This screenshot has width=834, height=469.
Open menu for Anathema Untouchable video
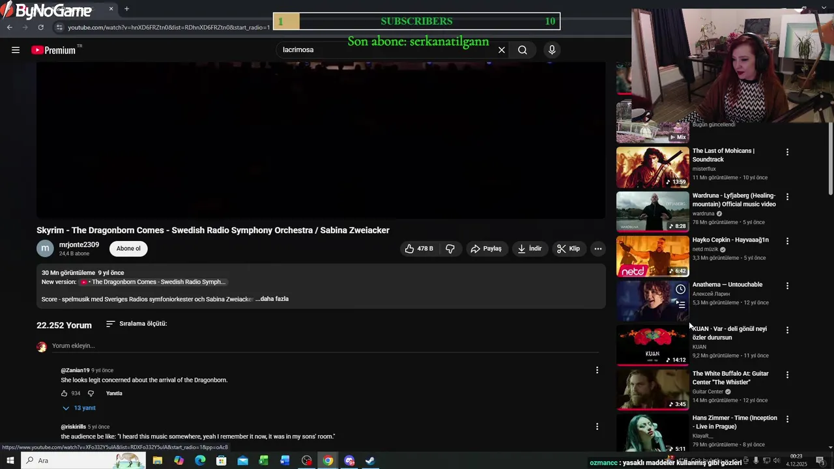787,286
